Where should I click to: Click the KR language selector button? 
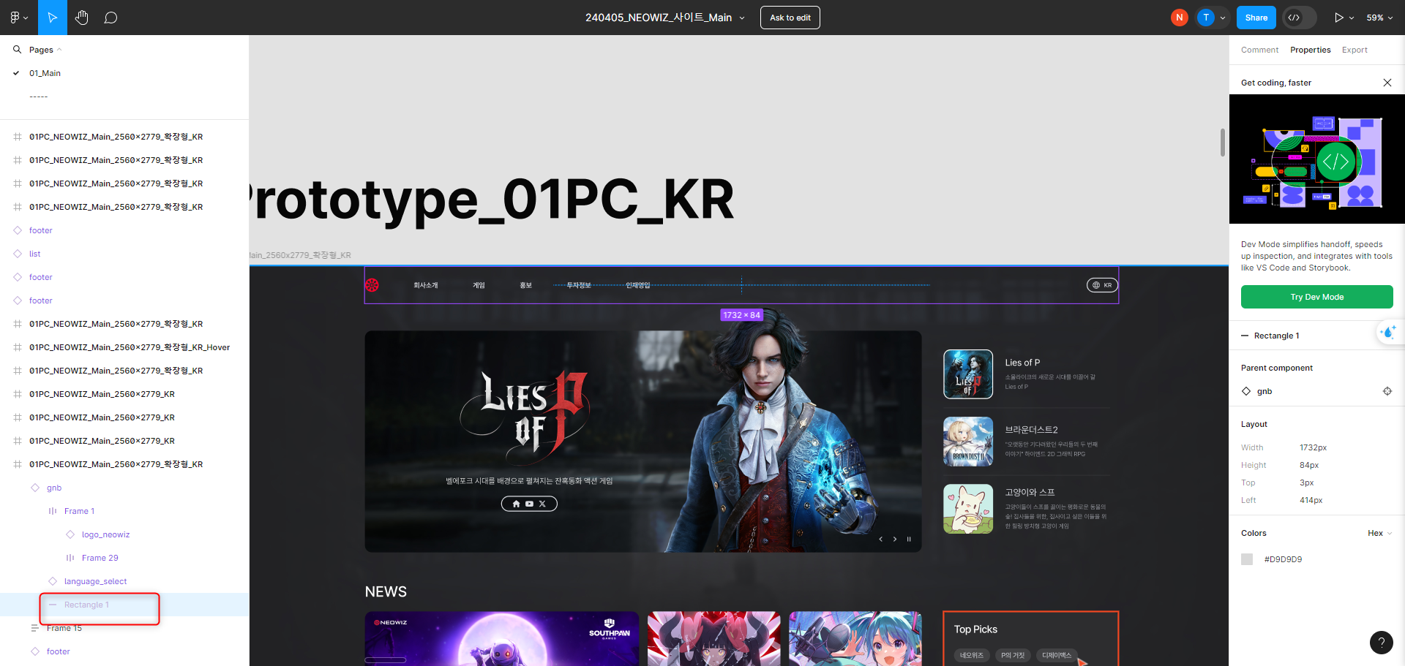[x=1102, y=285]
